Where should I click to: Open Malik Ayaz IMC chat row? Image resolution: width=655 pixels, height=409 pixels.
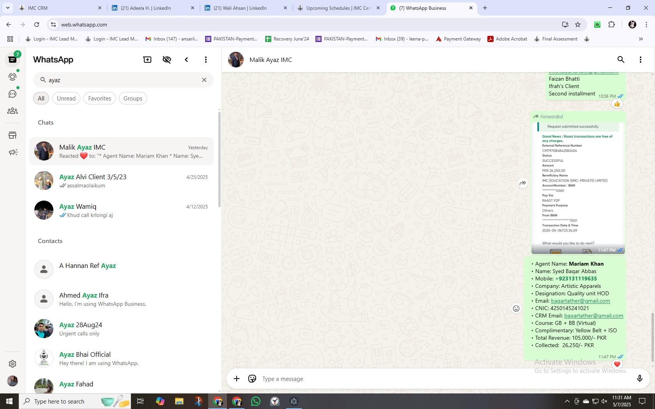[x=122, y=151]
